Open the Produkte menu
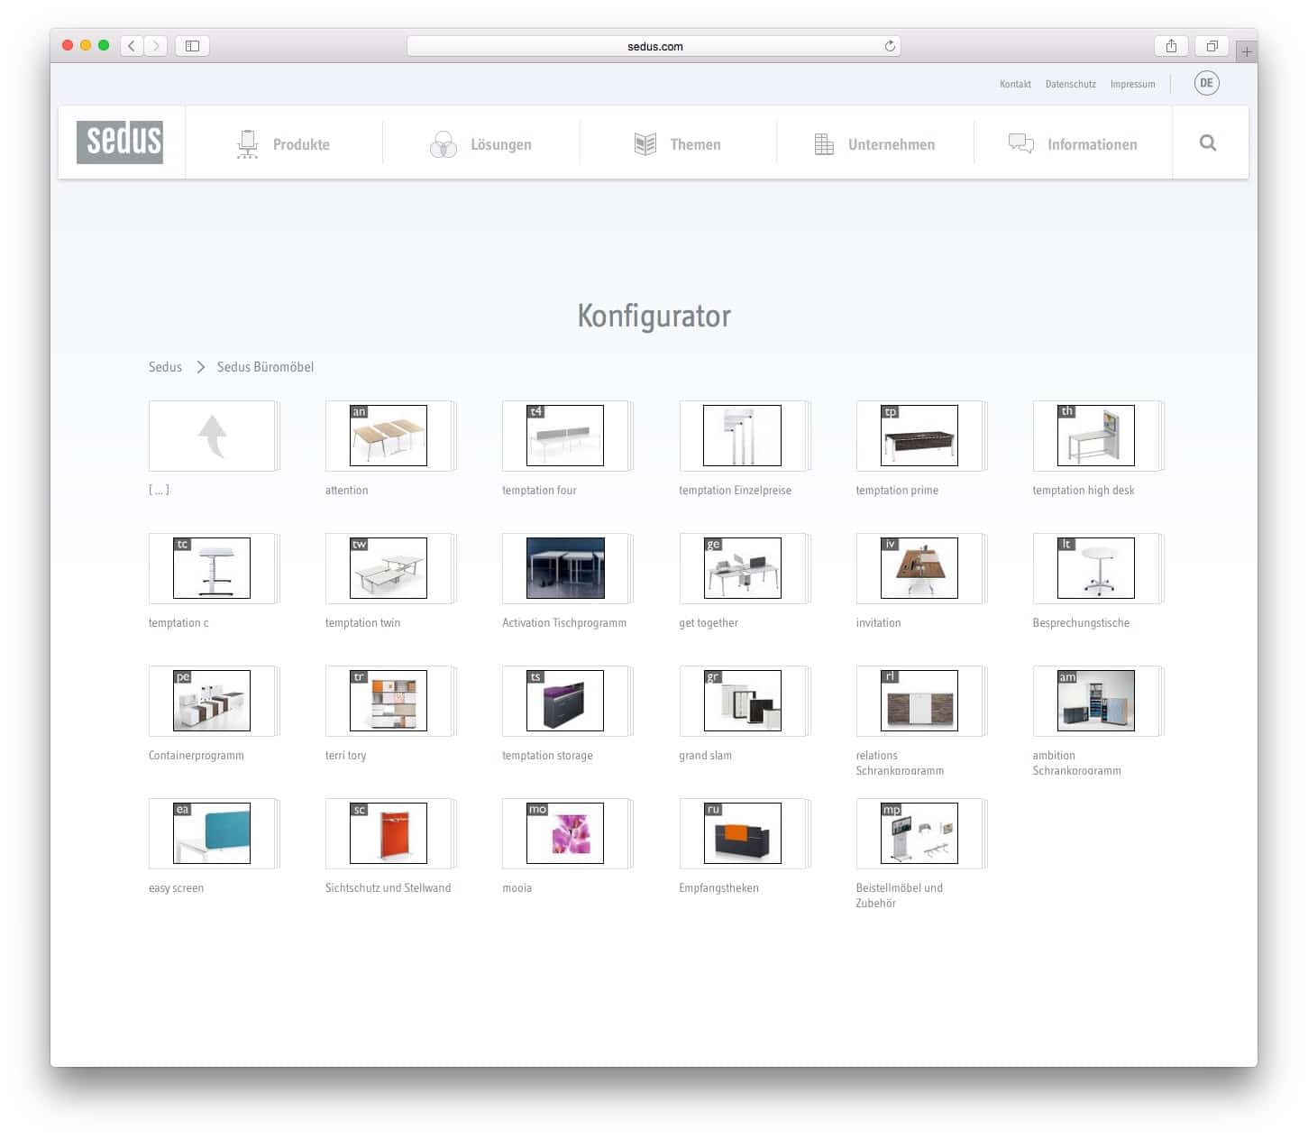 point(283,144)
